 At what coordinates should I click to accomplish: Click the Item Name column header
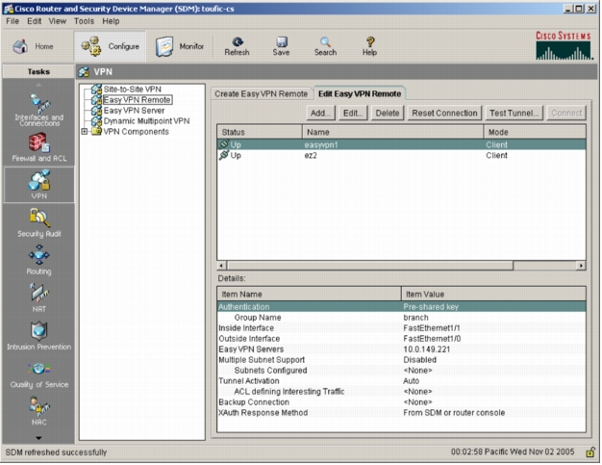tap(309, 295)
